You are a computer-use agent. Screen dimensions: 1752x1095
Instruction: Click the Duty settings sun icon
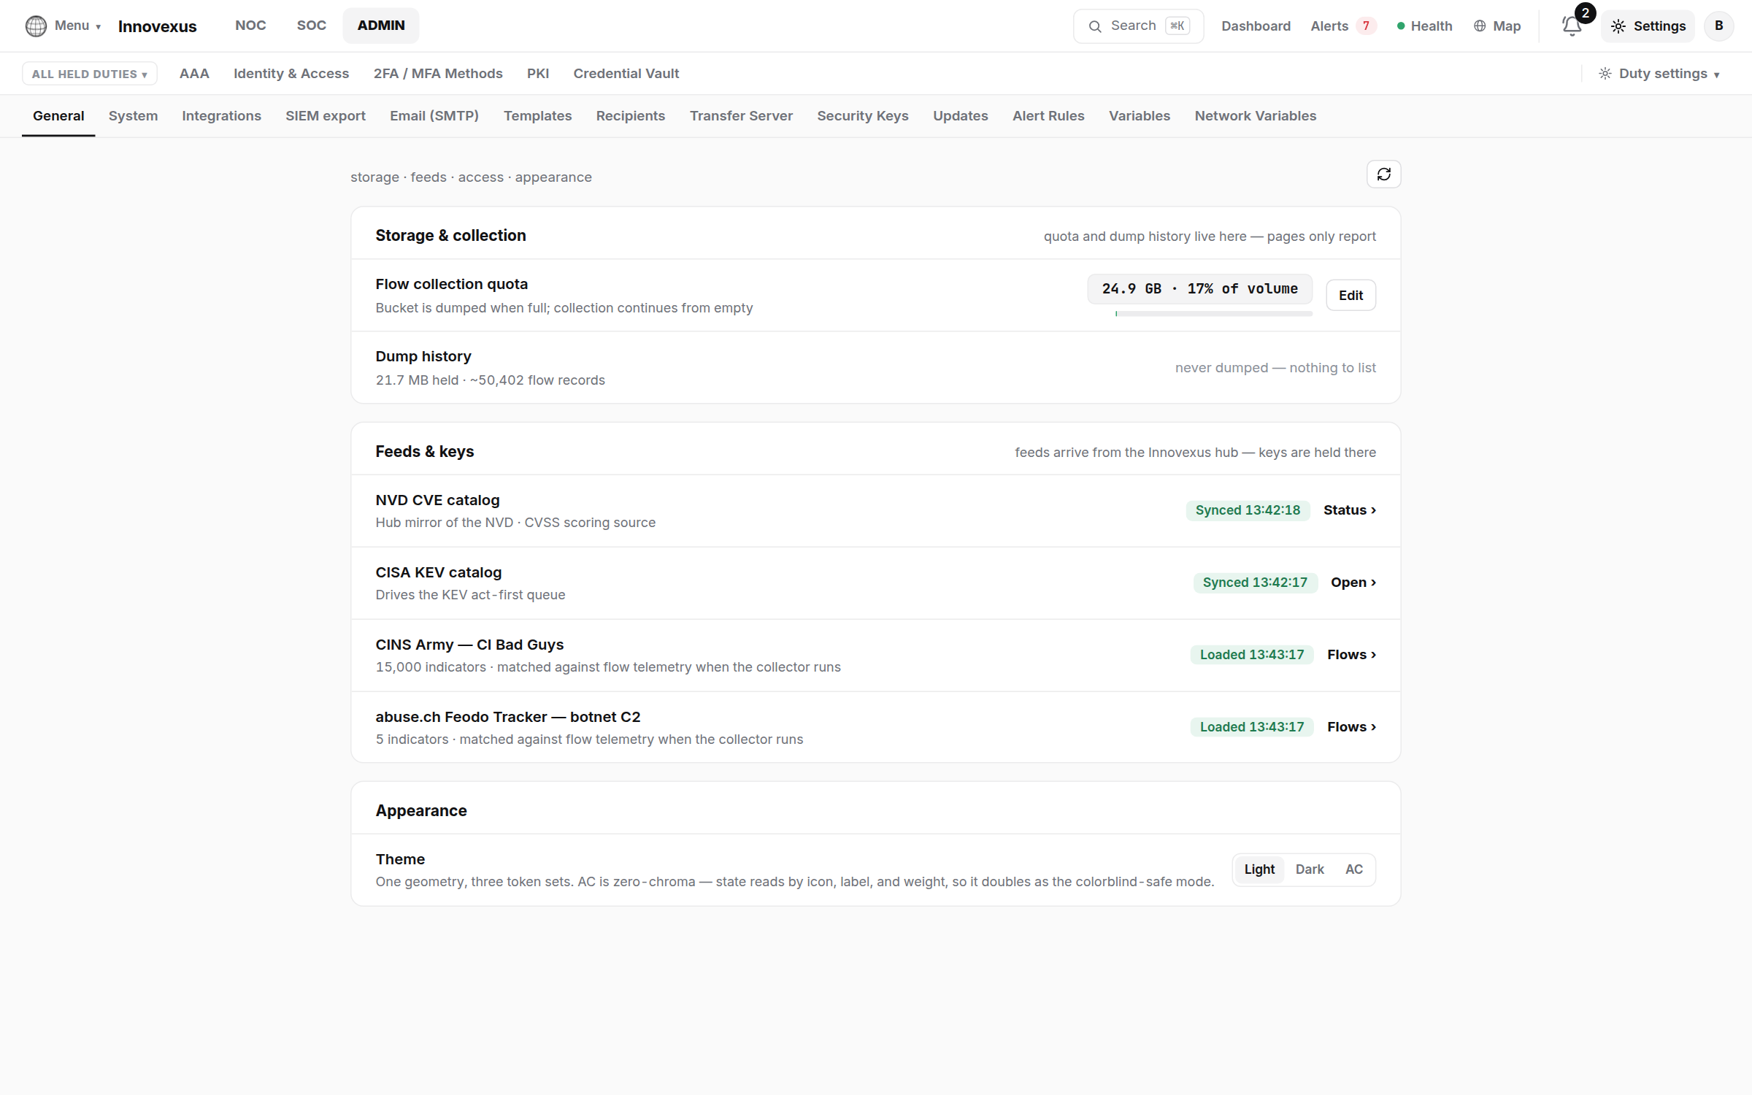tap(1605, 74)
